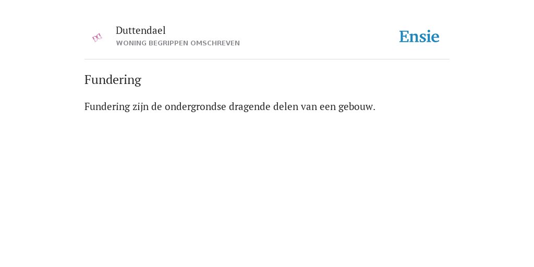Click the pink Duttendael logo icon

click(x=97, y=38)
